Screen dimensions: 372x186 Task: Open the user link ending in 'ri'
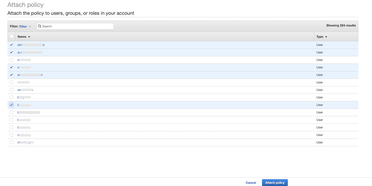(x=30, y=75)
